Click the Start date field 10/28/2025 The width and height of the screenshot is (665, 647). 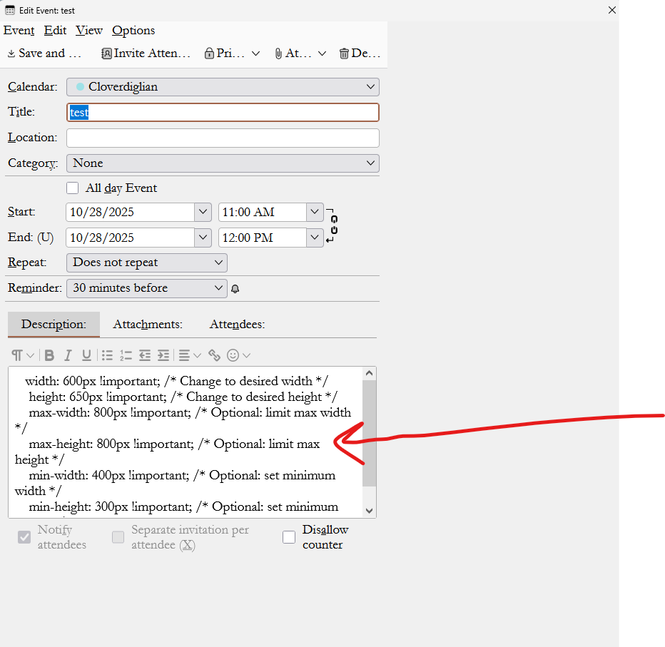pos(130,212)
